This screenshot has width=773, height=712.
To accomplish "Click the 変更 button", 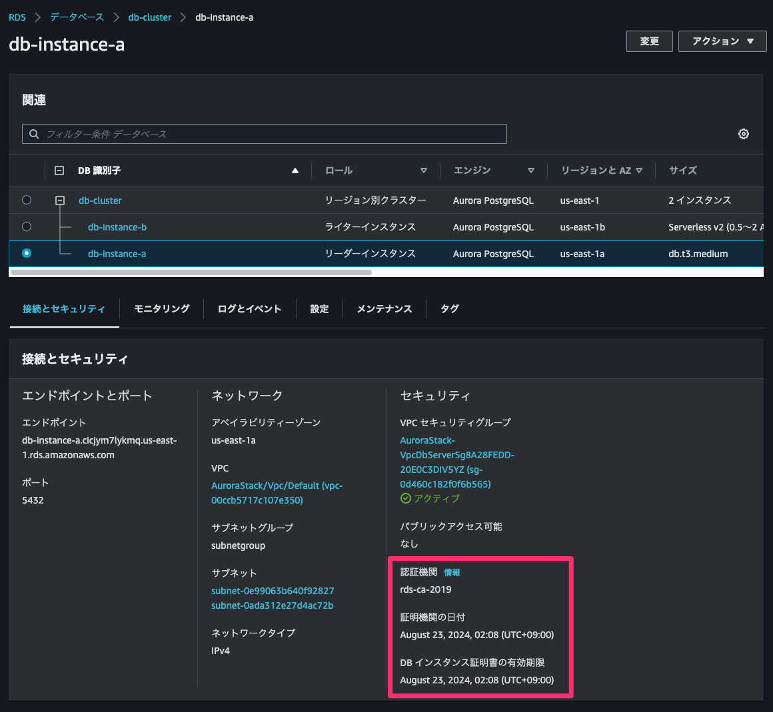I will click(x=648, y=41).
